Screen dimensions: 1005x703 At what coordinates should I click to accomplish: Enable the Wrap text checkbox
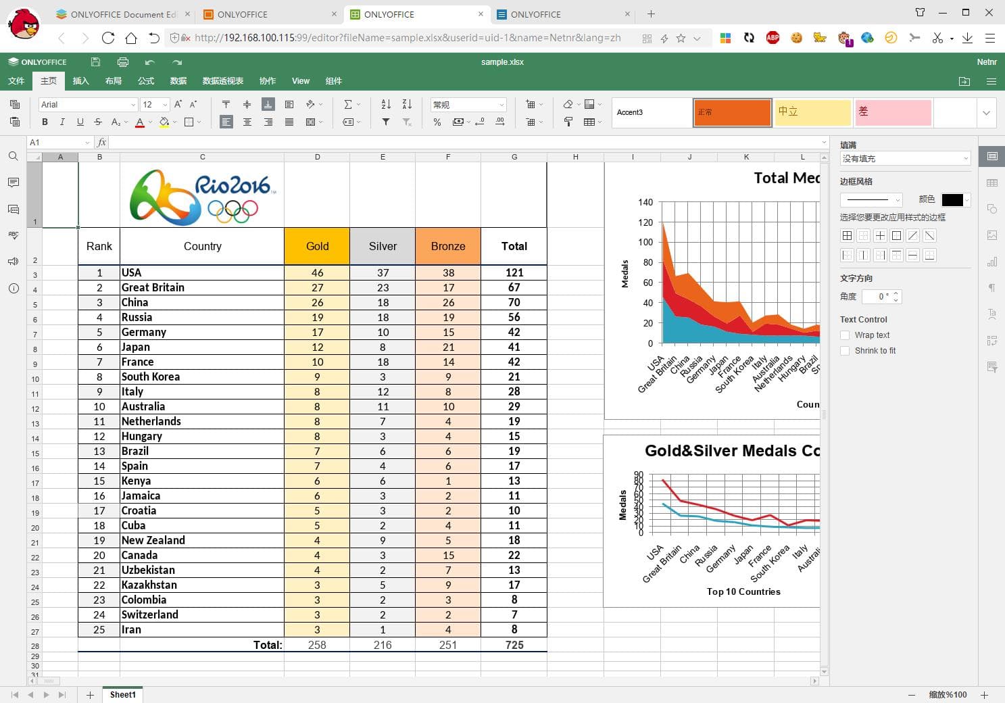coord(845,335)
